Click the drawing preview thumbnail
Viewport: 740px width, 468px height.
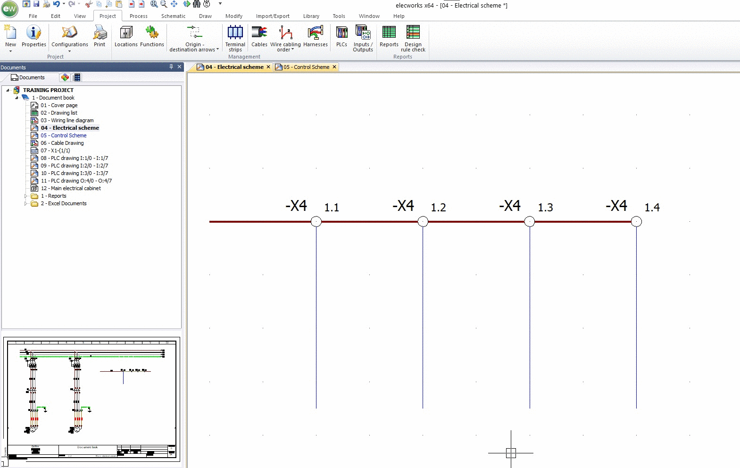91,400
